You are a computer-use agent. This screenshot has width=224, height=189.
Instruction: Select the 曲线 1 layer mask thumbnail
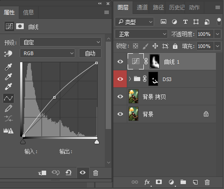[x=155, y=61]
